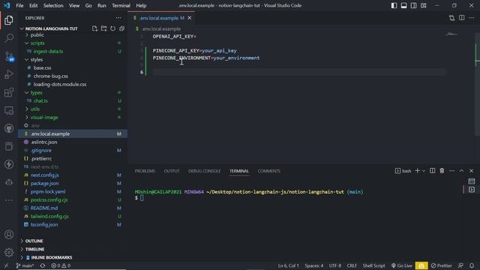480x270 pixels.
Task: Show notifications bell in status bar
Action: [472, 265]
